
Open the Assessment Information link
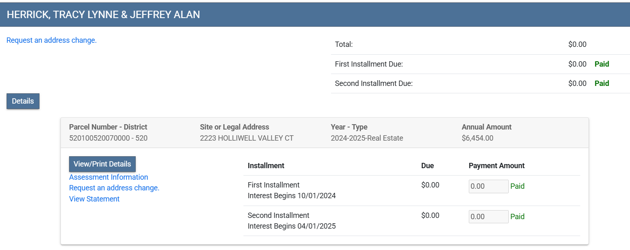[x=109, y=177]
